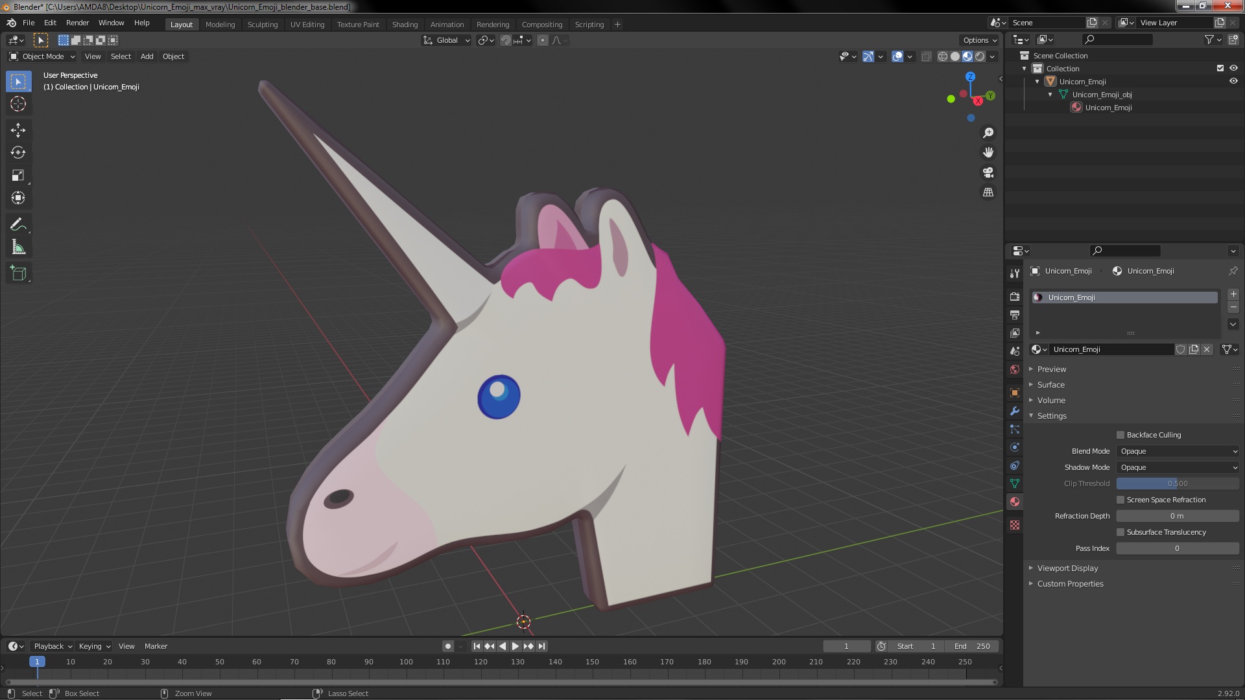The width and height of the screenshot is (1245, 700).
Task: Open the View Layer properties tab
Action: [1015, 332]
